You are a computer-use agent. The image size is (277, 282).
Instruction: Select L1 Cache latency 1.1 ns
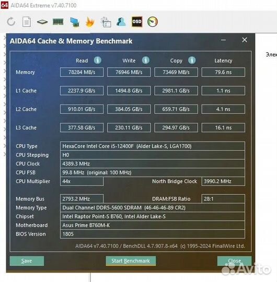223,91
